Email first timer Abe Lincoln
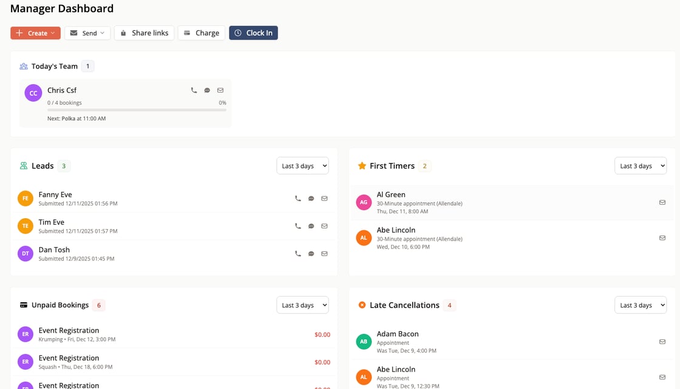 [662, 238]
